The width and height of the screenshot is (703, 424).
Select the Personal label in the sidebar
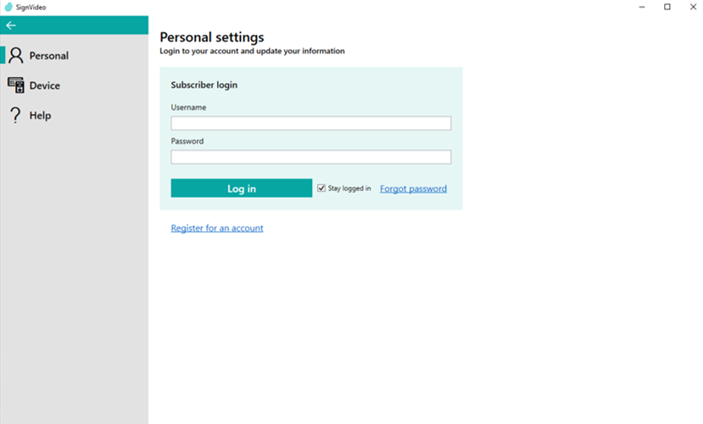pyautogui.click(x=49, y=56)
